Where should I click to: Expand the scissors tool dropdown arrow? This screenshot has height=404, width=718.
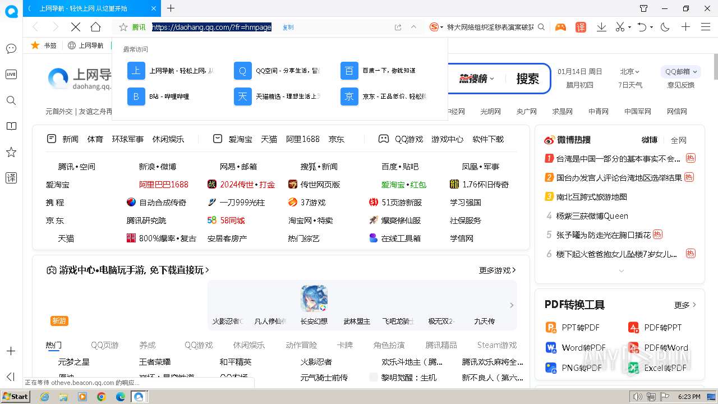[x=629, y=27]
